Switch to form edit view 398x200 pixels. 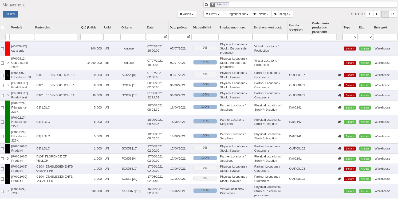coord(393,14)
